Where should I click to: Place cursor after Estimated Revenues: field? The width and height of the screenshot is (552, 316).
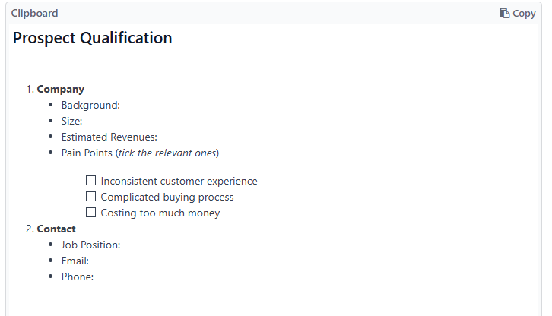click(x=159, y=137)
